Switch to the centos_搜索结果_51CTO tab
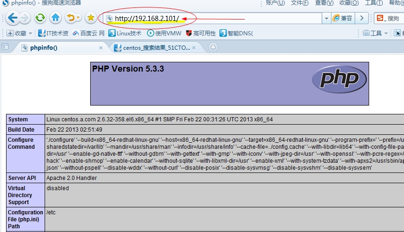The height and width of the screenshot is (232, 404). pyautogui.click(x=156, y=48)
